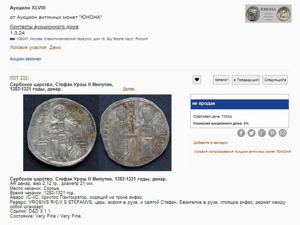Screen dimensions: 300x225
Task: Click Добавить в закладки link
Action: [211, 143]
